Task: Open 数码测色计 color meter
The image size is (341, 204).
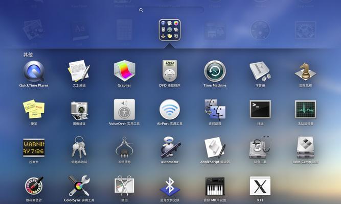Action: click(x=34, y=186)
